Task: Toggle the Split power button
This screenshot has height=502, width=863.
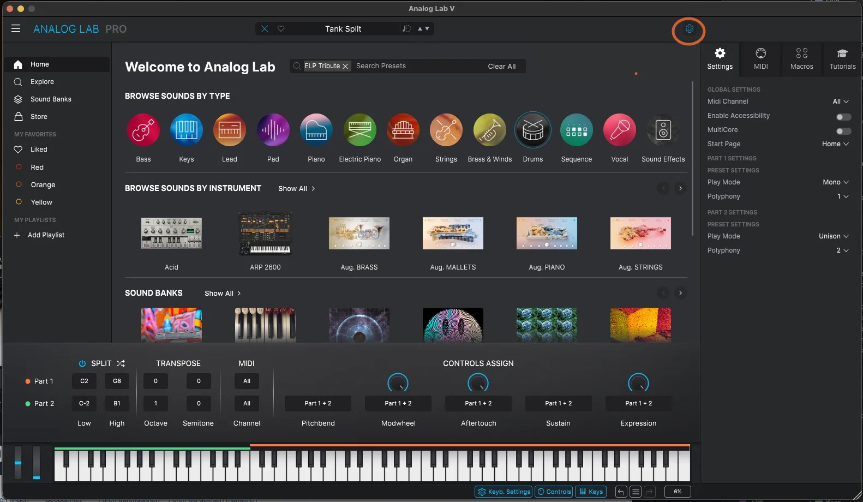Action: (x=82, y=363)
